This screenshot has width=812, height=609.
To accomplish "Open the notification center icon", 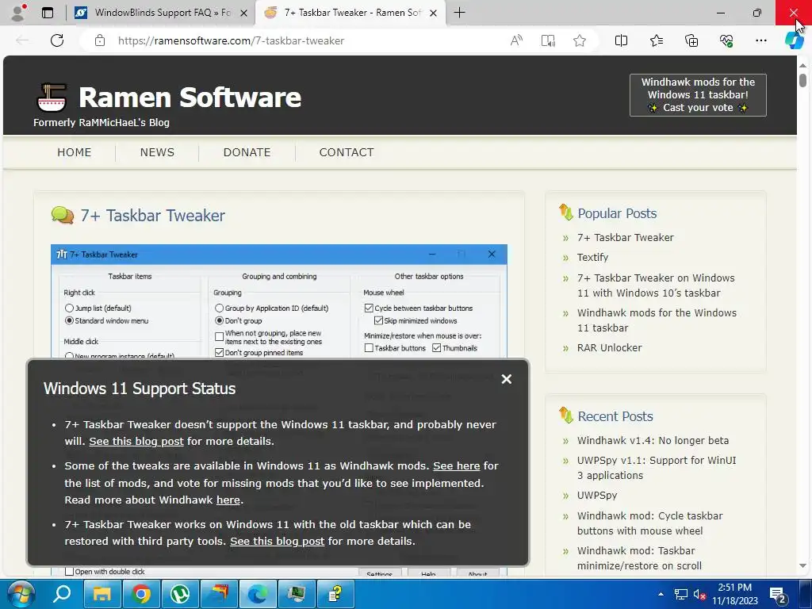I will (778, 595).
